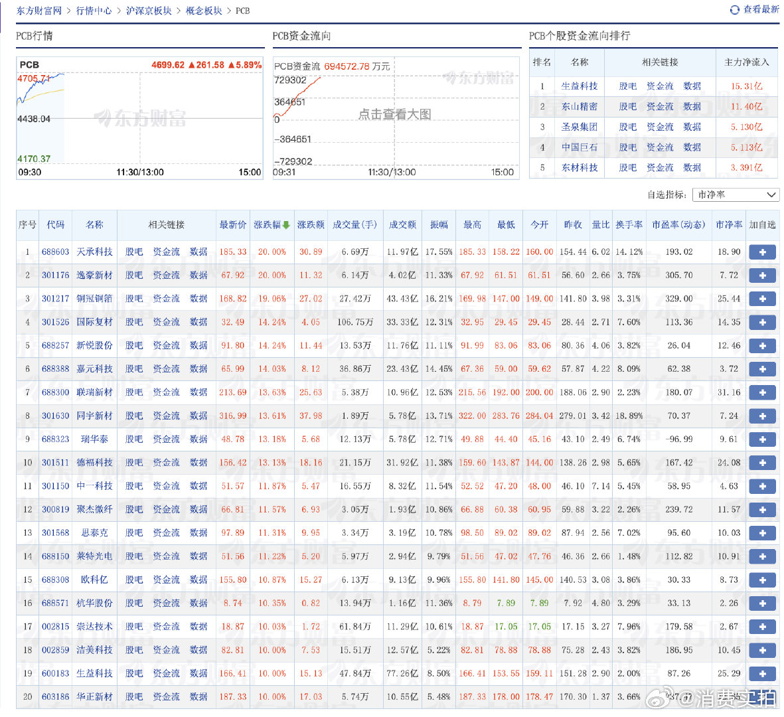This screenshot has height=717, width=784.
Task: Open stock code 301630 link
Action: coord(55,416)
